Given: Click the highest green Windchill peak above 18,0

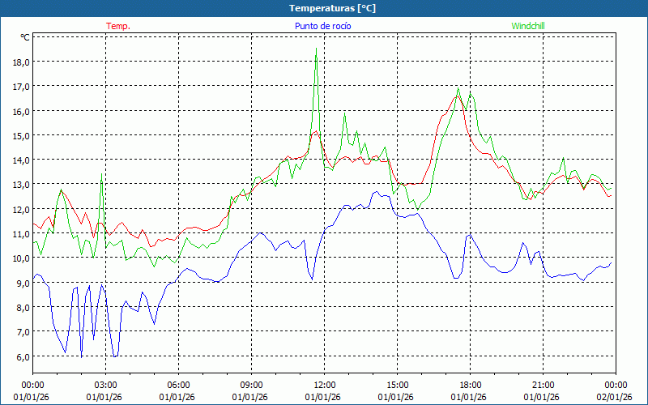Looking at the screenshot, I should [316, 49].
